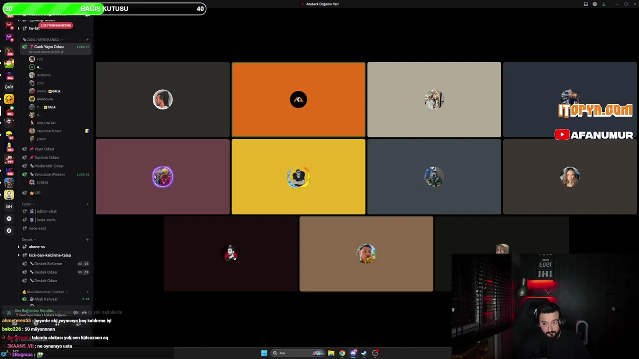The width and height of the screenshot is (639, 359).
Task: Select the beige participant tile
Action: point(434,100)
